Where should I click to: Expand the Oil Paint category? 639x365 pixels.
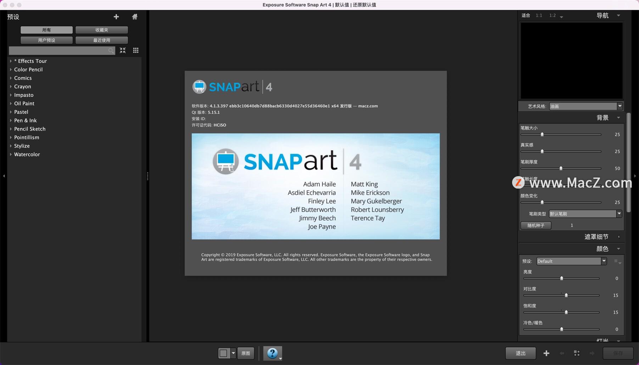click(x=11, y=104)
